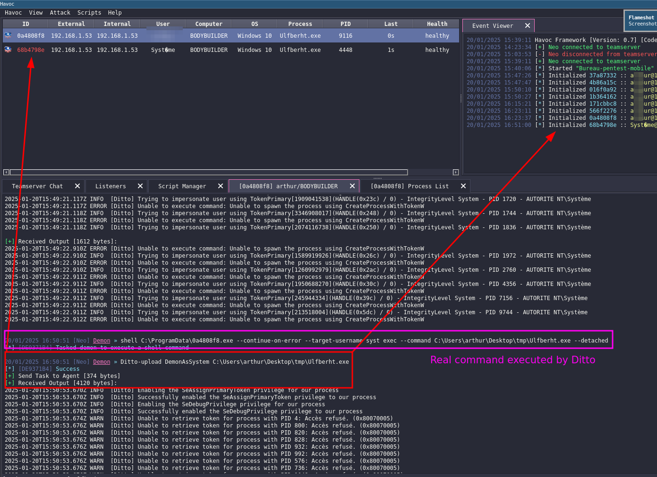Click 'Received Output [1612 bytes]' line
The image size is (657, 477).
(x=61, y=242)
